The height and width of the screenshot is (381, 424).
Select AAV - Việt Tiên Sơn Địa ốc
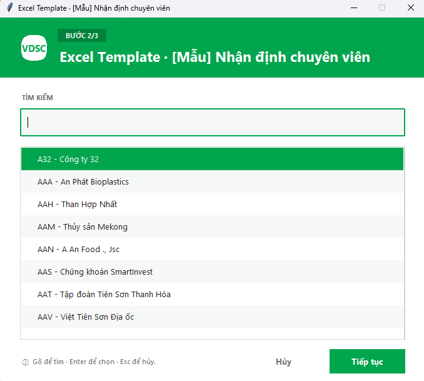pyautogui.click(x=212, y=317)
